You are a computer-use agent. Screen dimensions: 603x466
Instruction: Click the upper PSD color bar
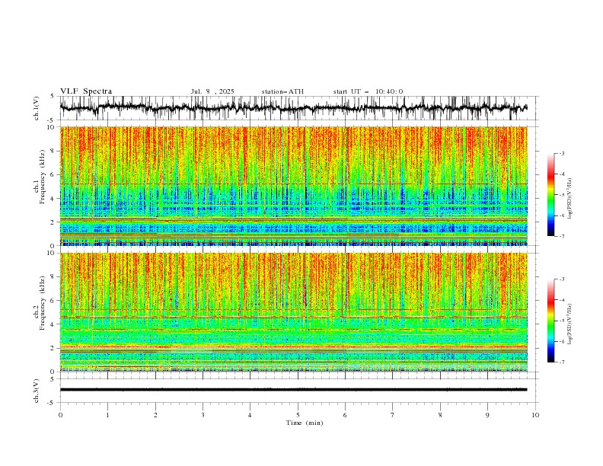click(x=550, y=195)
